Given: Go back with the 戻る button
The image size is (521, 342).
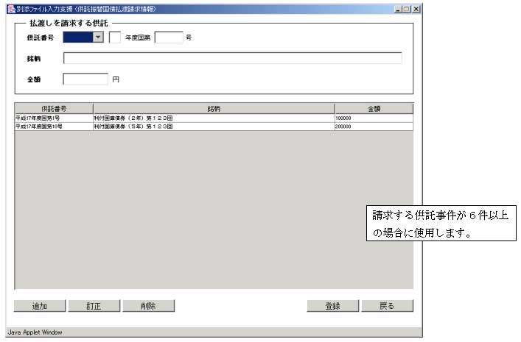Looking at the screenshot, I should (x=387, y=306).
